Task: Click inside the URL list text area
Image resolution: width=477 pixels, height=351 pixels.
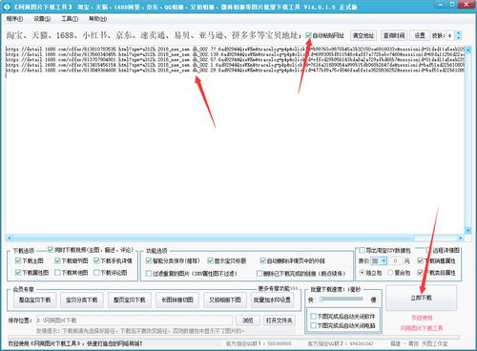Action: (x=235, y=140)
